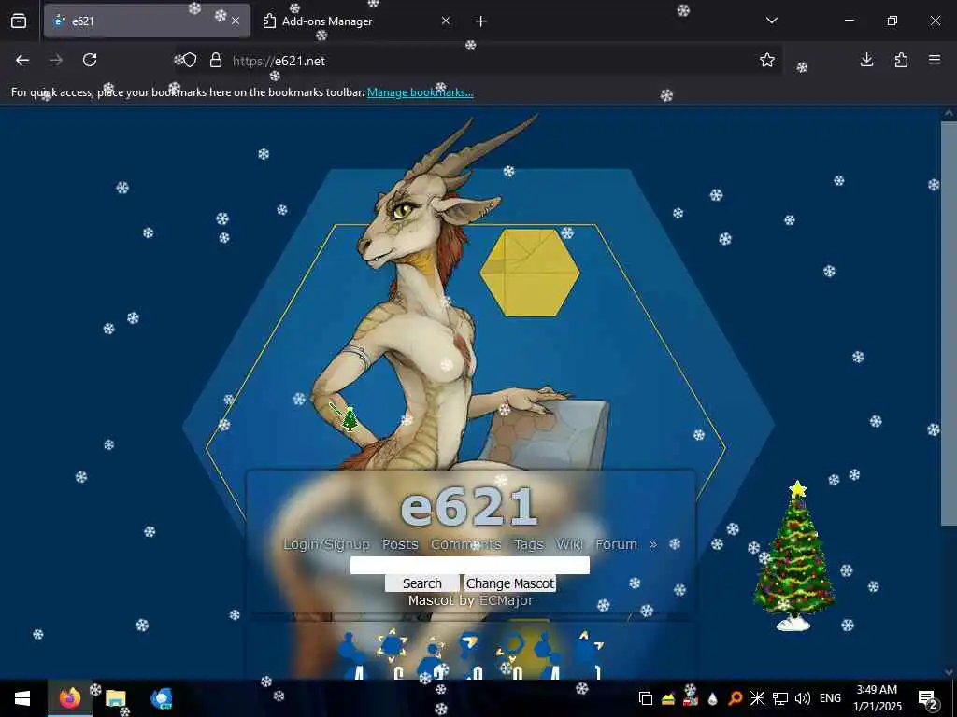Restore down the Firefox window
Screen dimensions: 957x717
pos(893,21)
